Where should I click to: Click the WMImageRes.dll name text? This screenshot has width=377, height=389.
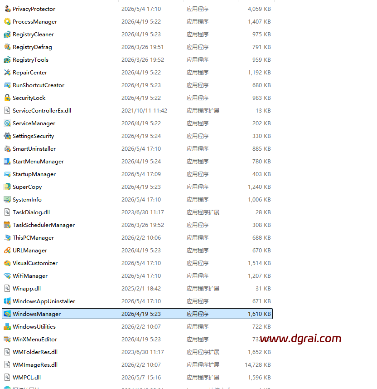click(x=35, y=364)
